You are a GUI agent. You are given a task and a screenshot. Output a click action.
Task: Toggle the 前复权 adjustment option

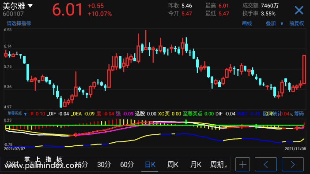pyautogui.click(x=296, y=23)
